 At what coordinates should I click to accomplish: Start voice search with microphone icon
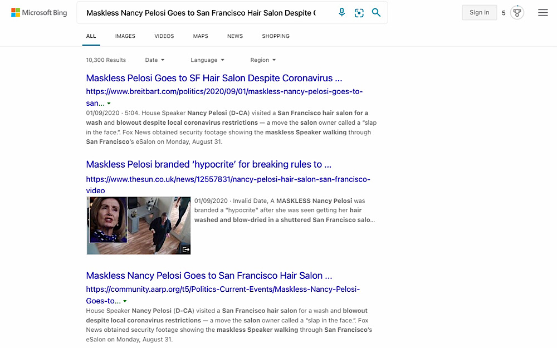point(342,12)
